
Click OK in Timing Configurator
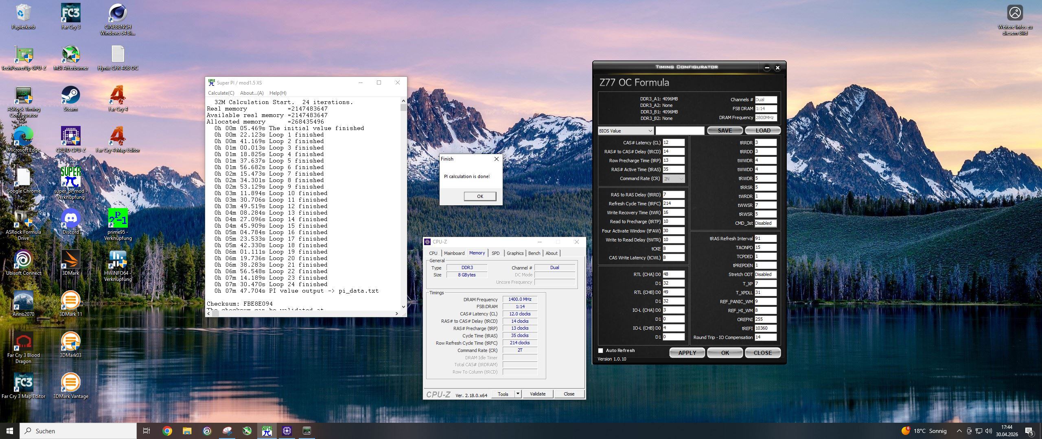point(725,353)
